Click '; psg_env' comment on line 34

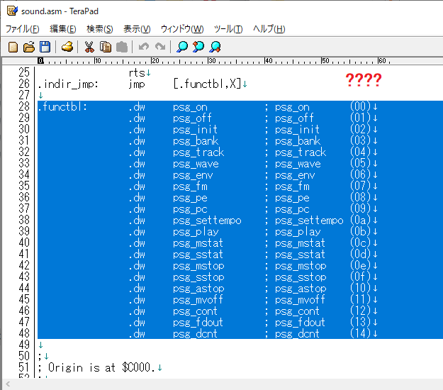[290, 176]
